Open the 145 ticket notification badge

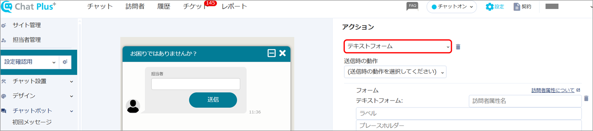[210, 3]
